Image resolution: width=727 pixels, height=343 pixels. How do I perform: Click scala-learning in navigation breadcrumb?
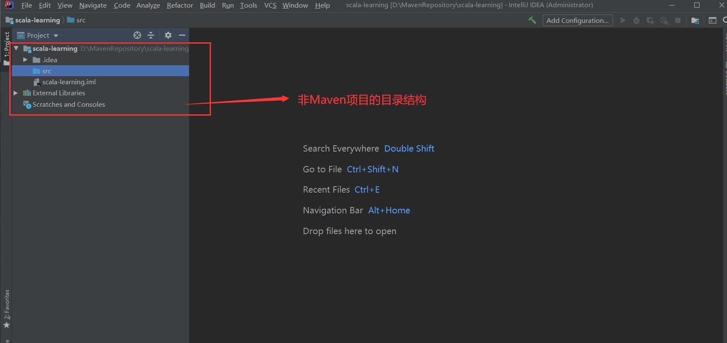(x=38, y=20)
